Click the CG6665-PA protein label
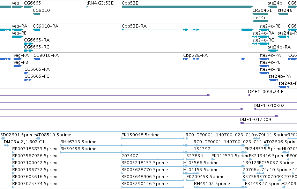Screen dimensions: 297x189 click(x=37, y=69)
